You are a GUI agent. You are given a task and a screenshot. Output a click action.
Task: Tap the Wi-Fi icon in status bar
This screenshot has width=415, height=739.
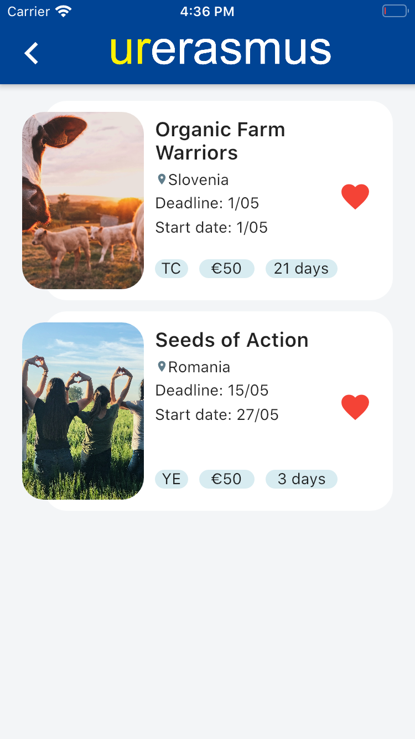[x=64, y=11]
